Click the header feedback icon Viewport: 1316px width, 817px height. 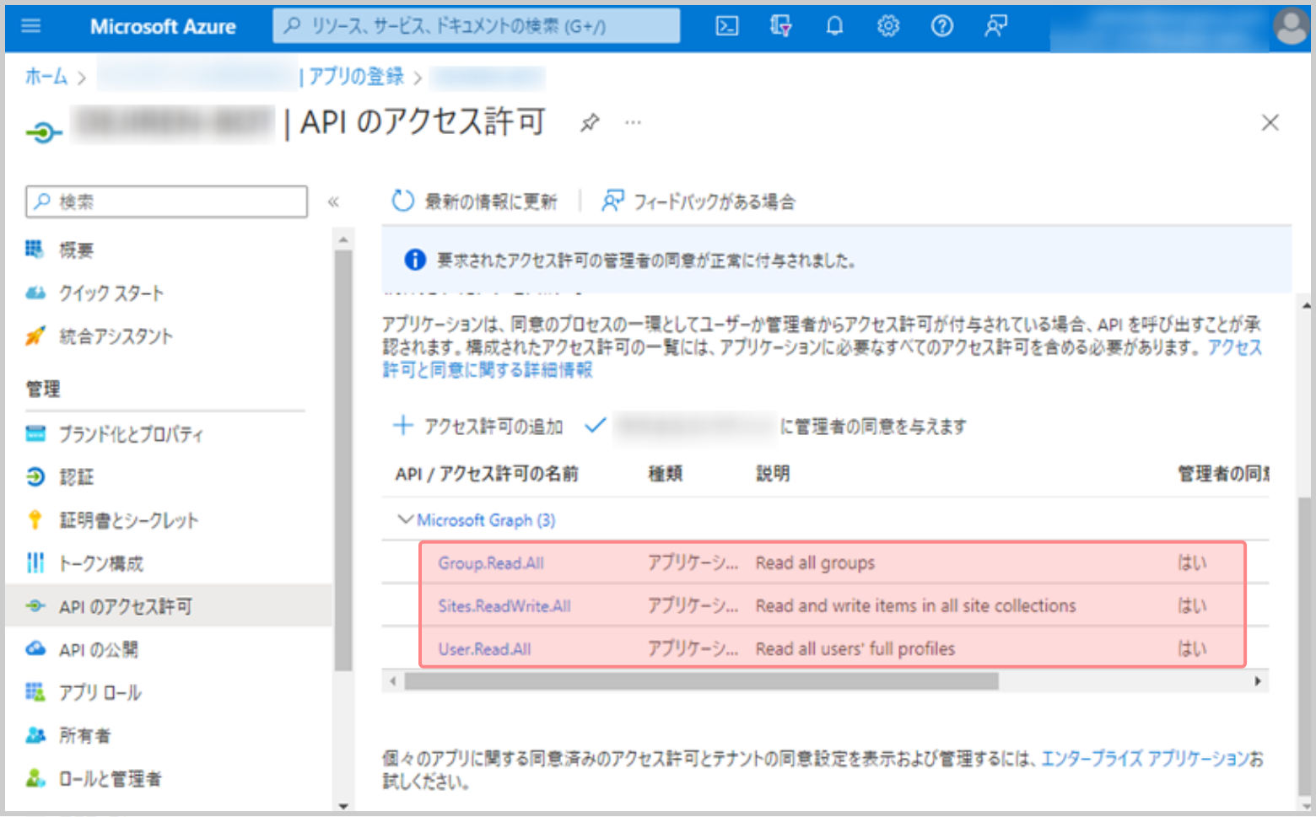pyautogui.click(x=995, y=26)
